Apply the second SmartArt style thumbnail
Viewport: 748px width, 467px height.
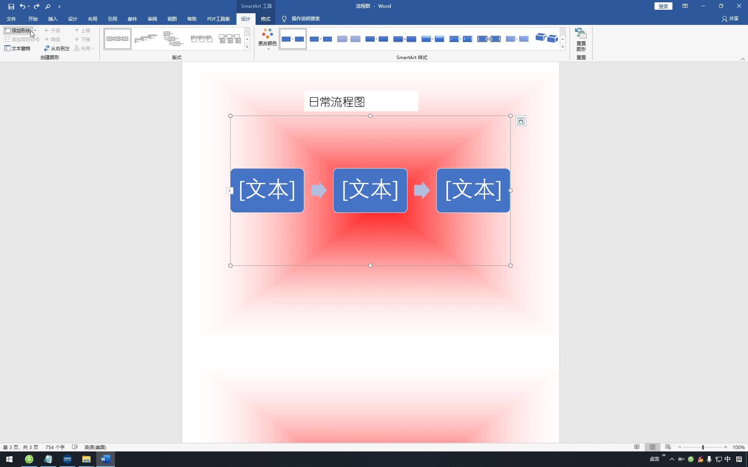click(x=321, y=39)
